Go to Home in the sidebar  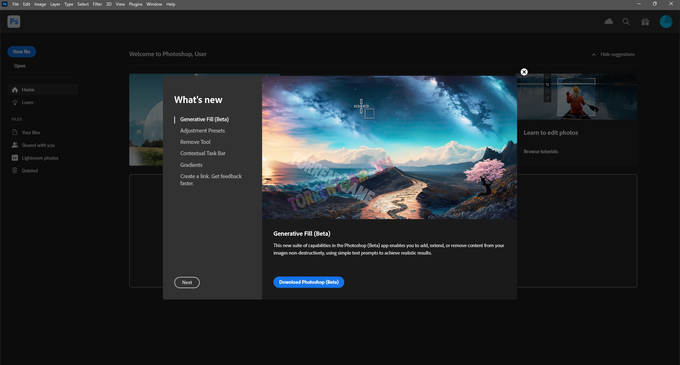coord(28,90)
